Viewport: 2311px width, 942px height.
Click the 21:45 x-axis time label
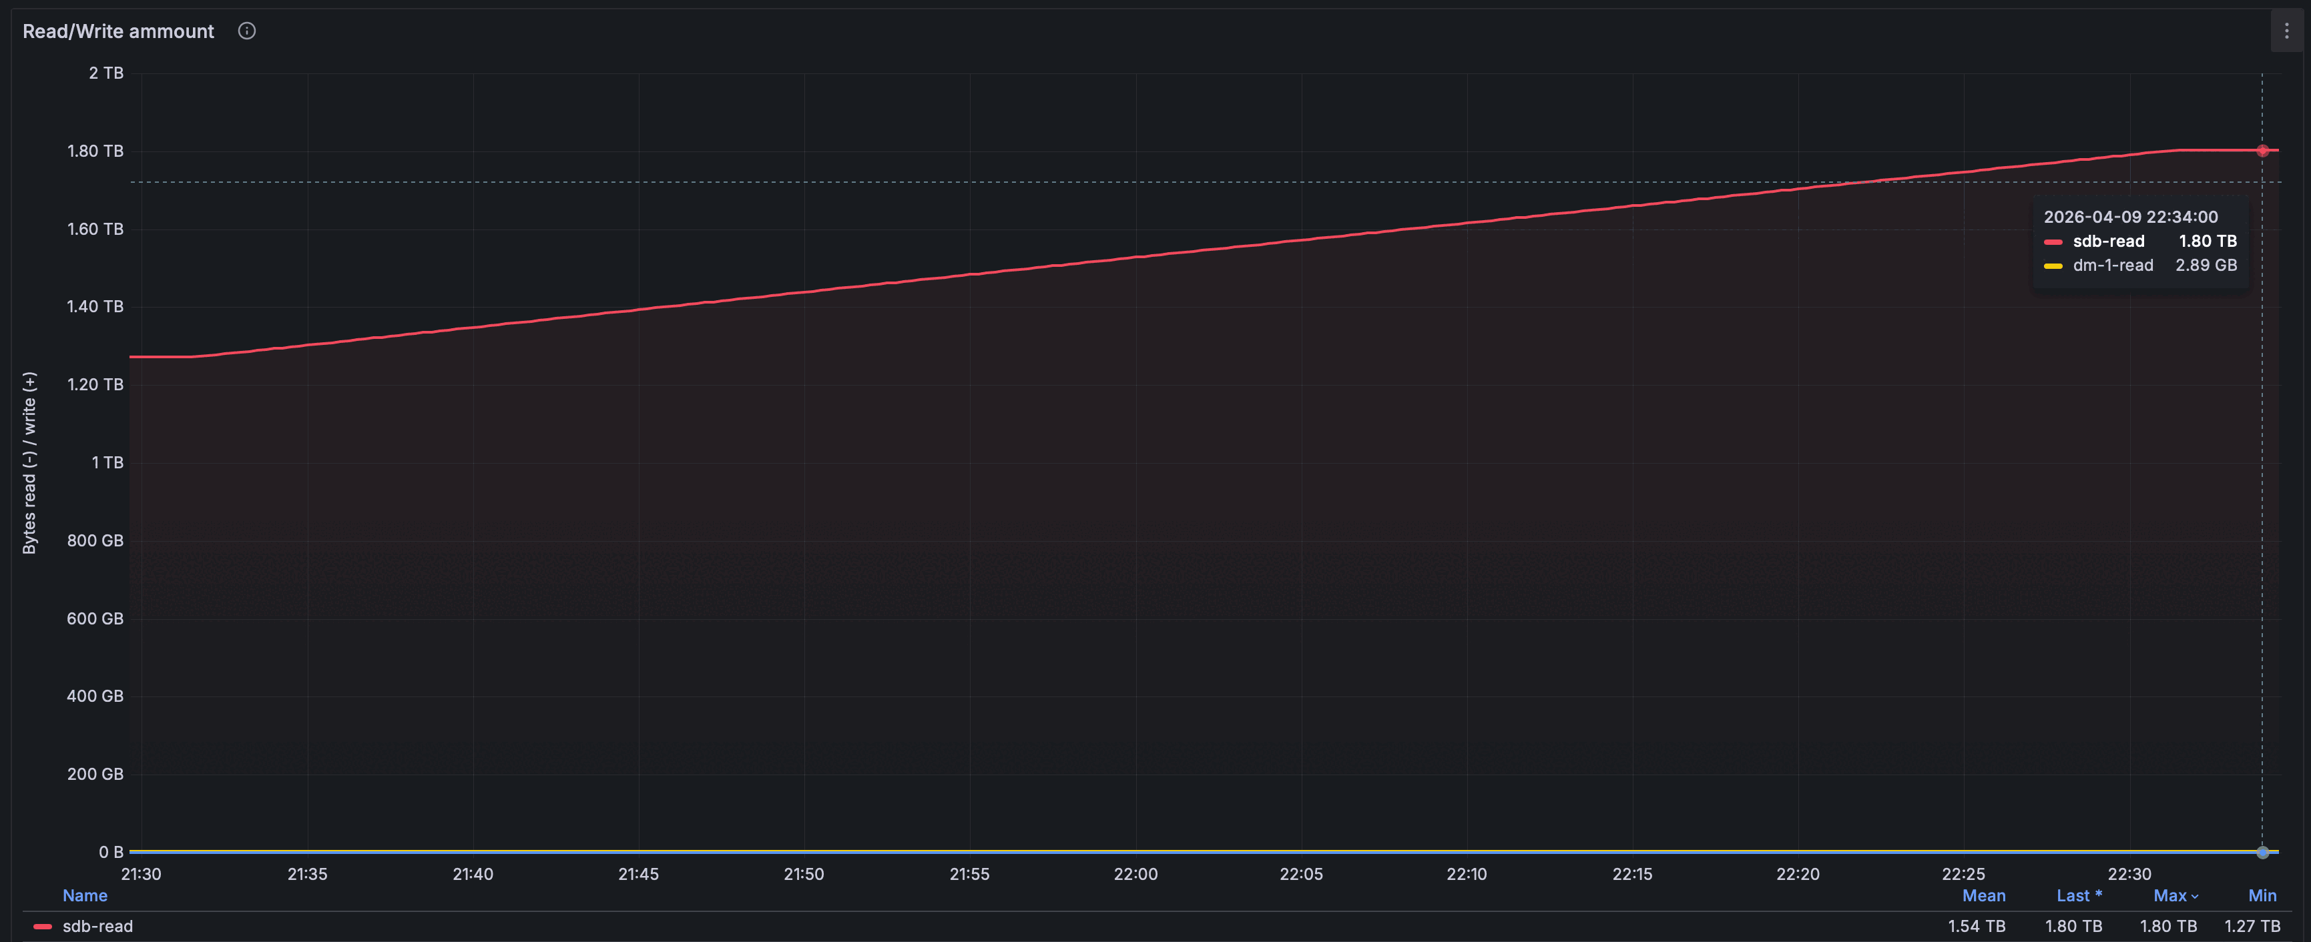[x=638, y=874]
